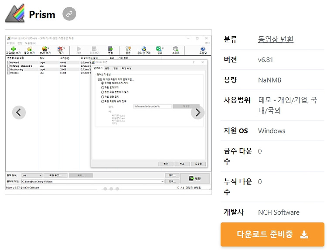This screenshot has height=250, width=327.
Task: Select the first carousel dot indicator
Action: coord(105,188)
